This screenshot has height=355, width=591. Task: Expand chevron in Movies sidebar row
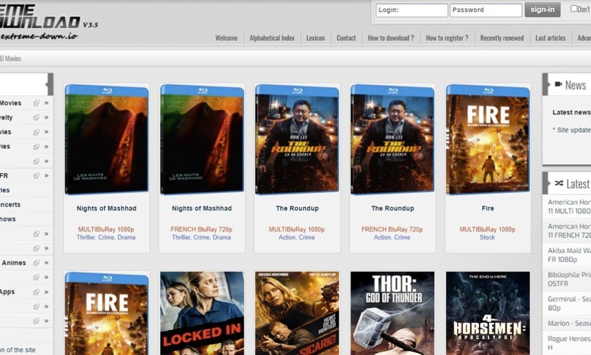click(x=47, y=103)
